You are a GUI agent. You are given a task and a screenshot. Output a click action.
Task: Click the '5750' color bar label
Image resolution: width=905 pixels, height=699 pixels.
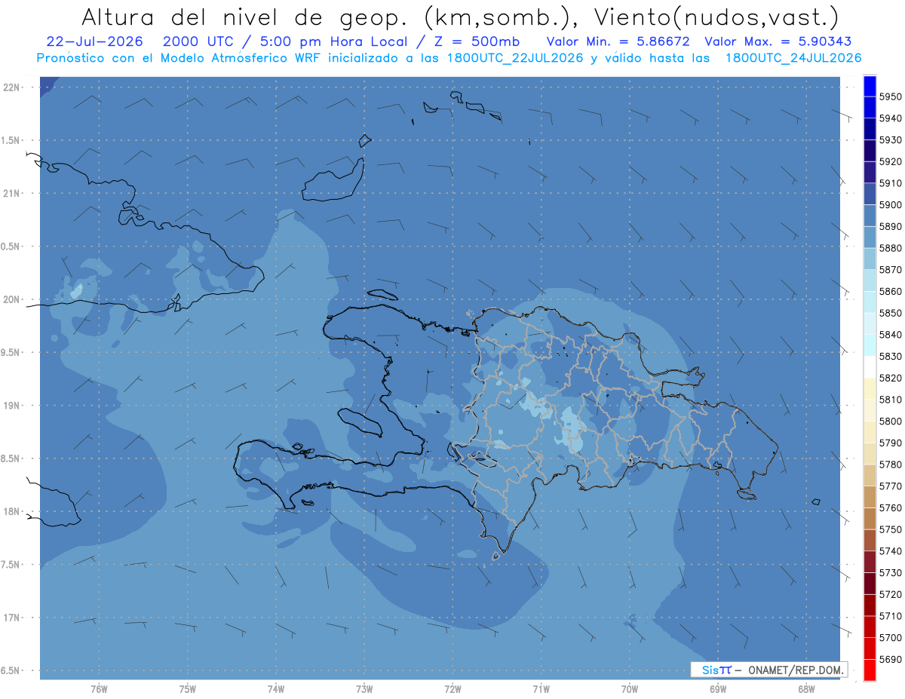click(890, 529)
